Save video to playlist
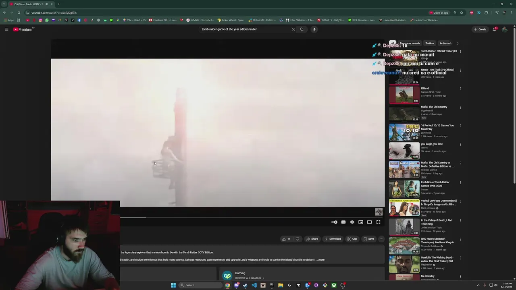 click(369, 239)
